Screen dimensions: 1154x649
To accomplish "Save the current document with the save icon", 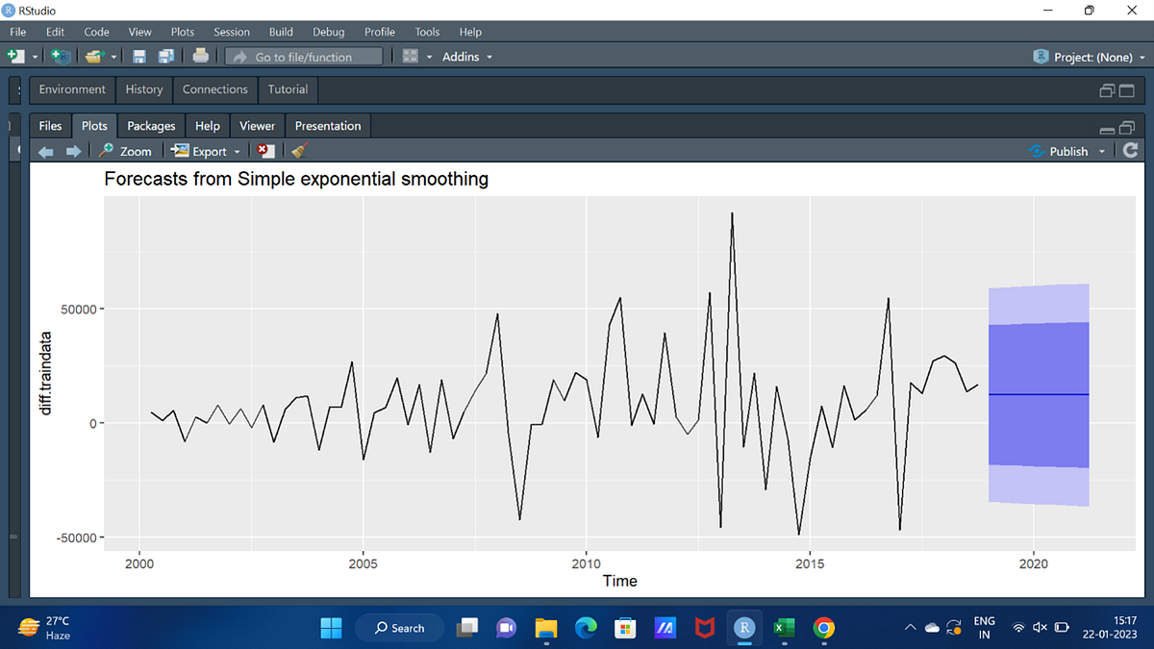I will [x=140, y=56].
